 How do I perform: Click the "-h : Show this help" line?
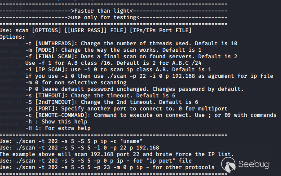tap(55, 121)
